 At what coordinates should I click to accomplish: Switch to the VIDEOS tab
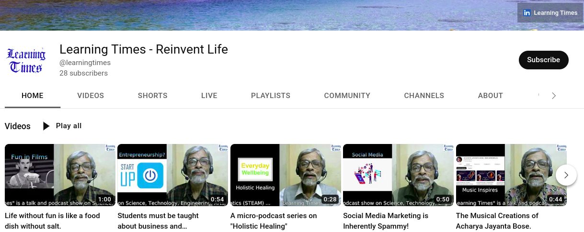(91, 96)
